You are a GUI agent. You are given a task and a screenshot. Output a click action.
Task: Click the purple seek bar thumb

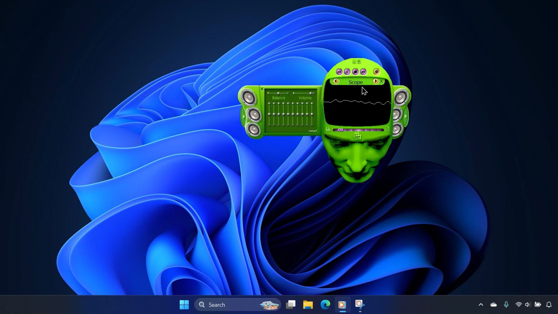[x=340, y=130]
